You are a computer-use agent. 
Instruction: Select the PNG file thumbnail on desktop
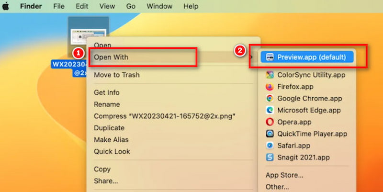pos(89,37)
